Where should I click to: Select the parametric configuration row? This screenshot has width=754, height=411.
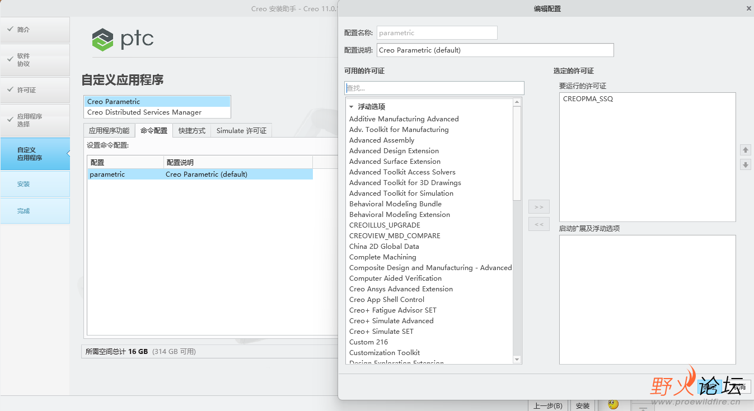pyautogui.click(x=200, y=174)
